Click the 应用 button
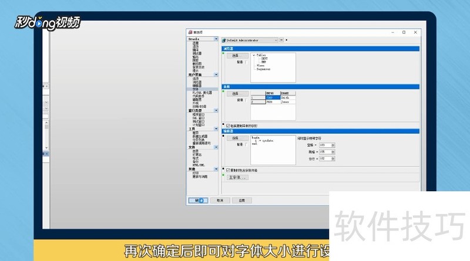 (x=242, y=201)
